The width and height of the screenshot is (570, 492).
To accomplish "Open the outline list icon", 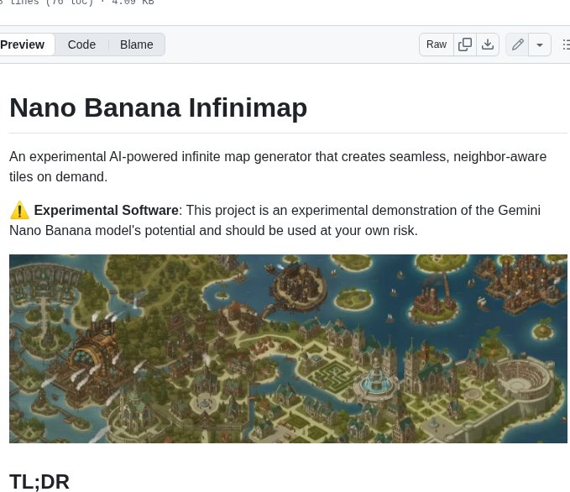I will 566,44.
